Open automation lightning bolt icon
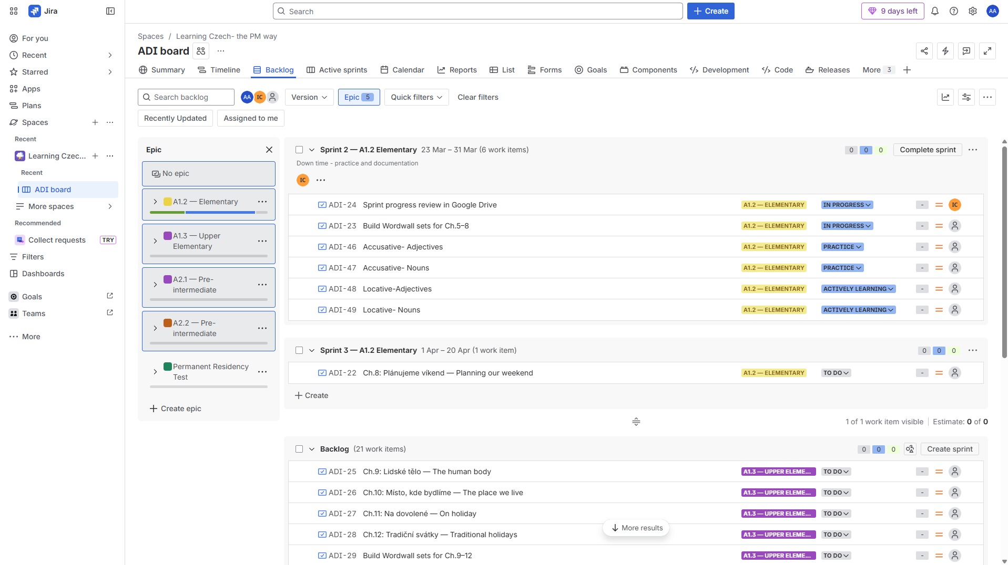This screenshot has height=565, width=1008. pyautogui.click(x=945, y=51)
